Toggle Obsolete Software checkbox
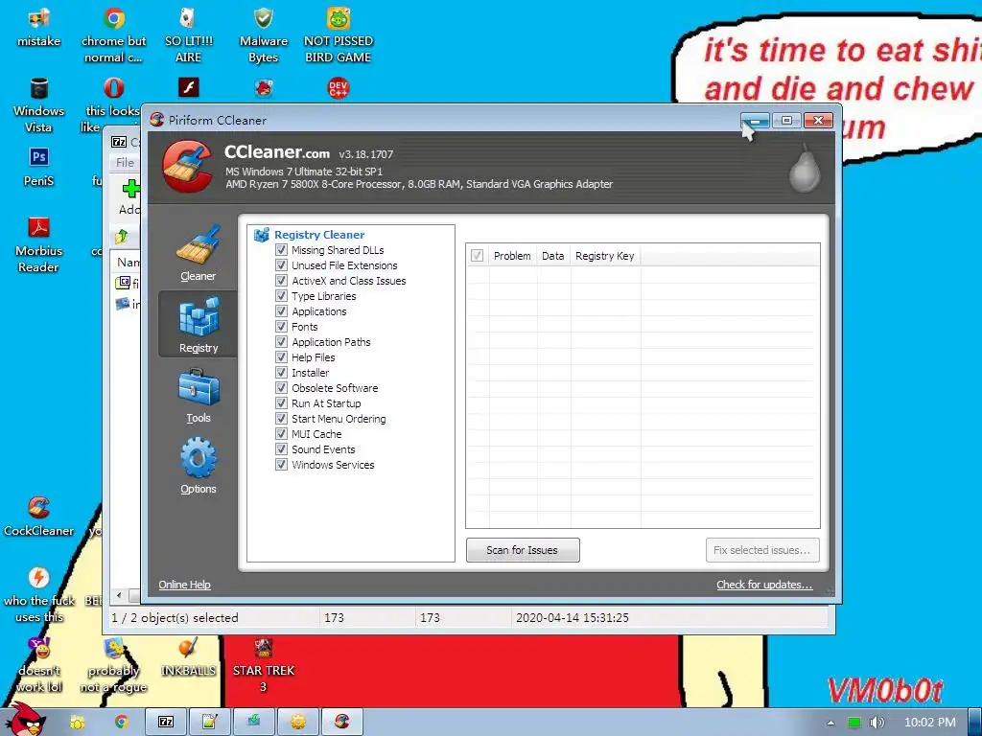982x736 pixels. [x=281, y=388]
